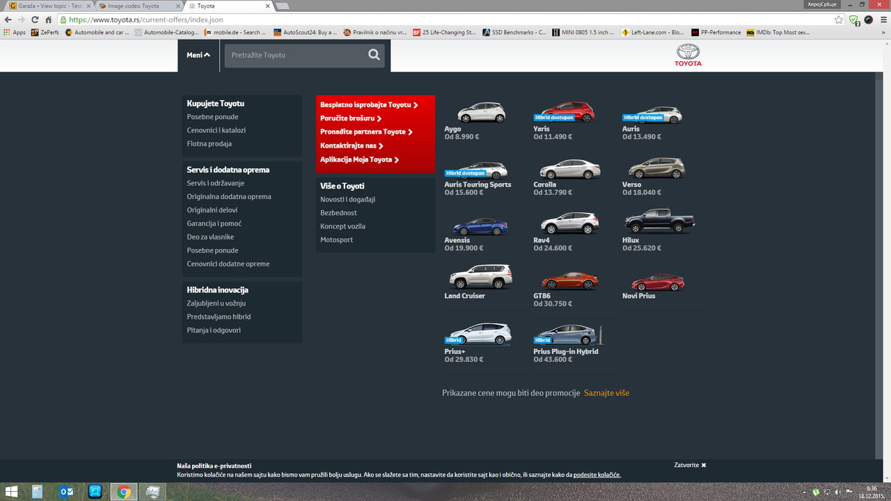Viewport: 891px width, 501px height.
Task: Open Aplikacija Moja Toyota link
Action: (359, 159)
